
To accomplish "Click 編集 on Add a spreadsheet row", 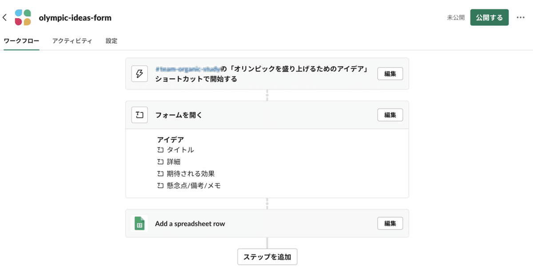I will tap(390, 223).
